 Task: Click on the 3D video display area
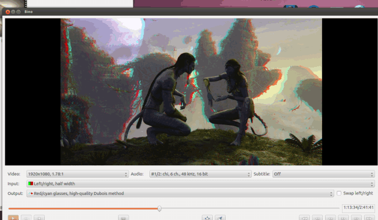click(x=191, y=92)
